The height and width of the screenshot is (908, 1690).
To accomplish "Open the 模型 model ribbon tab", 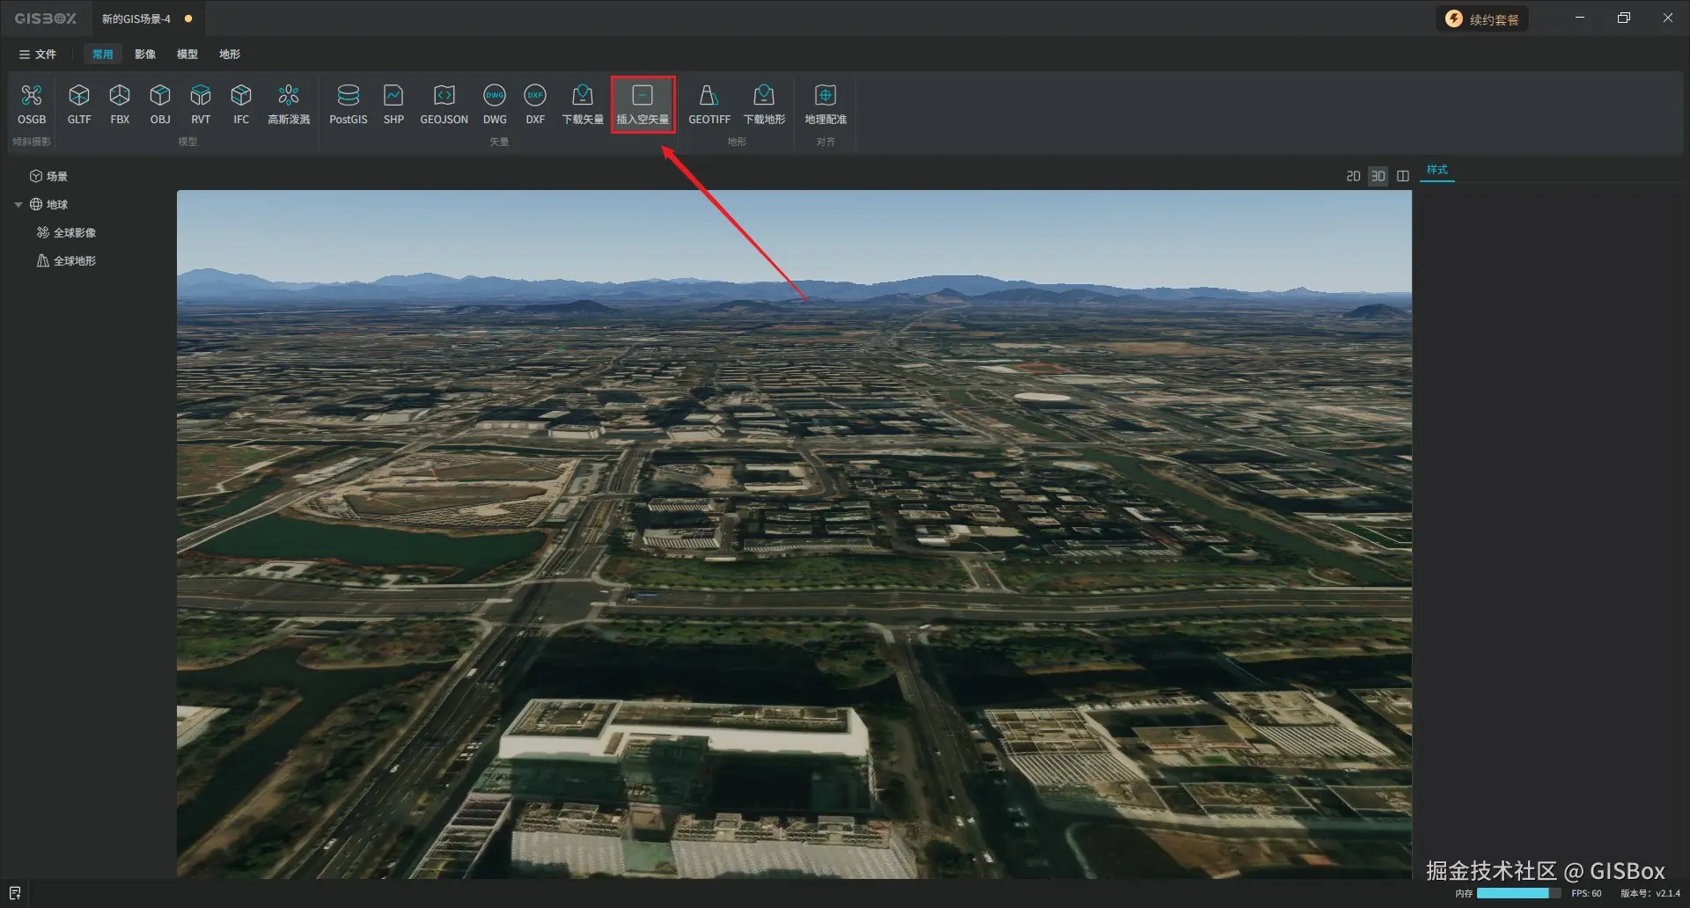I will pos(187,55).
